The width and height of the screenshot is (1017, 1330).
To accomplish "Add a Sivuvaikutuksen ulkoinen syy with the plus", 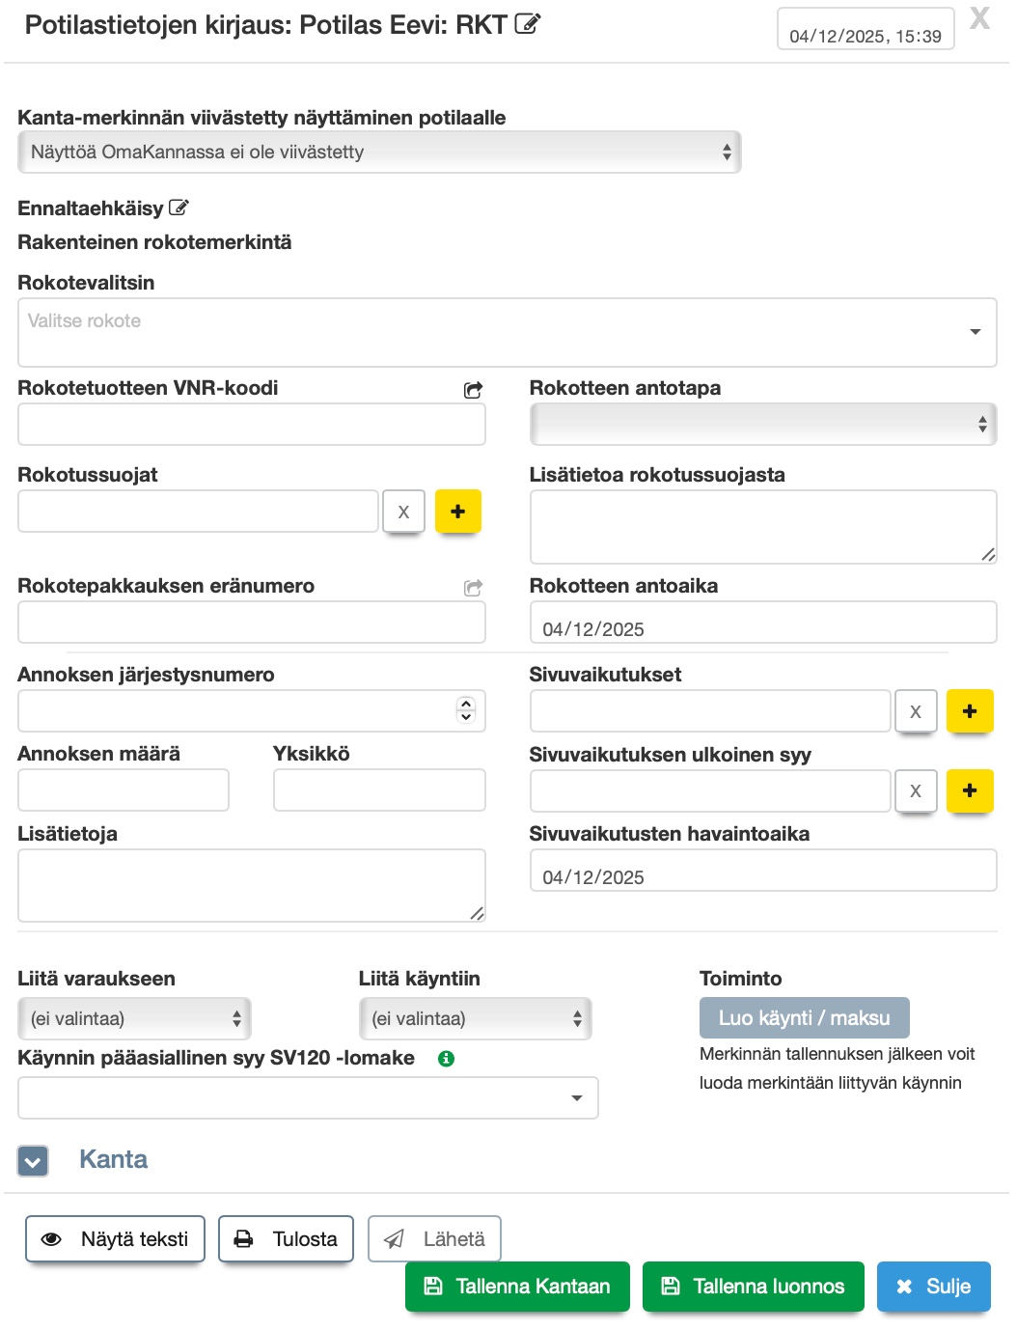I will click(x=969, y=791).
